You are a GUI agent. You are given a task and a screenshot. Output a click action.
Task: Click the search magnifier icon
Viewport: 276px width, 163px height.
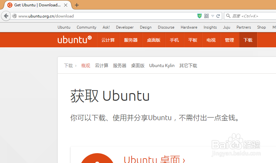[x=228, y=16]
